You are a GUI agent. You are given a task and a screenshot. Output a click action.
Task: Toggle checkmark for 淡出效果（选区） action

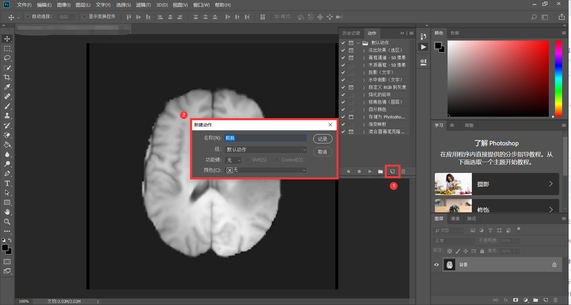343,50
